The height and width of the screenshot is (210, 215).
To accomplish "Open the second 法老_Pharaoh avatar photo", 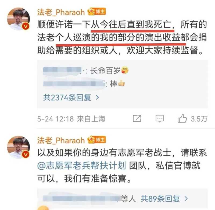I will (x=19, y=147).
